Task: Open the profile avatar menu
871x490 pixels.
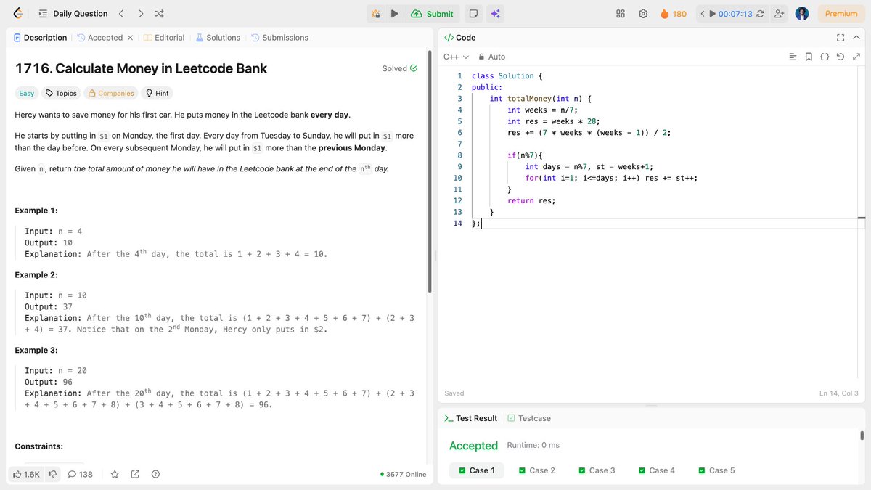Action: (x=802, y=14)
